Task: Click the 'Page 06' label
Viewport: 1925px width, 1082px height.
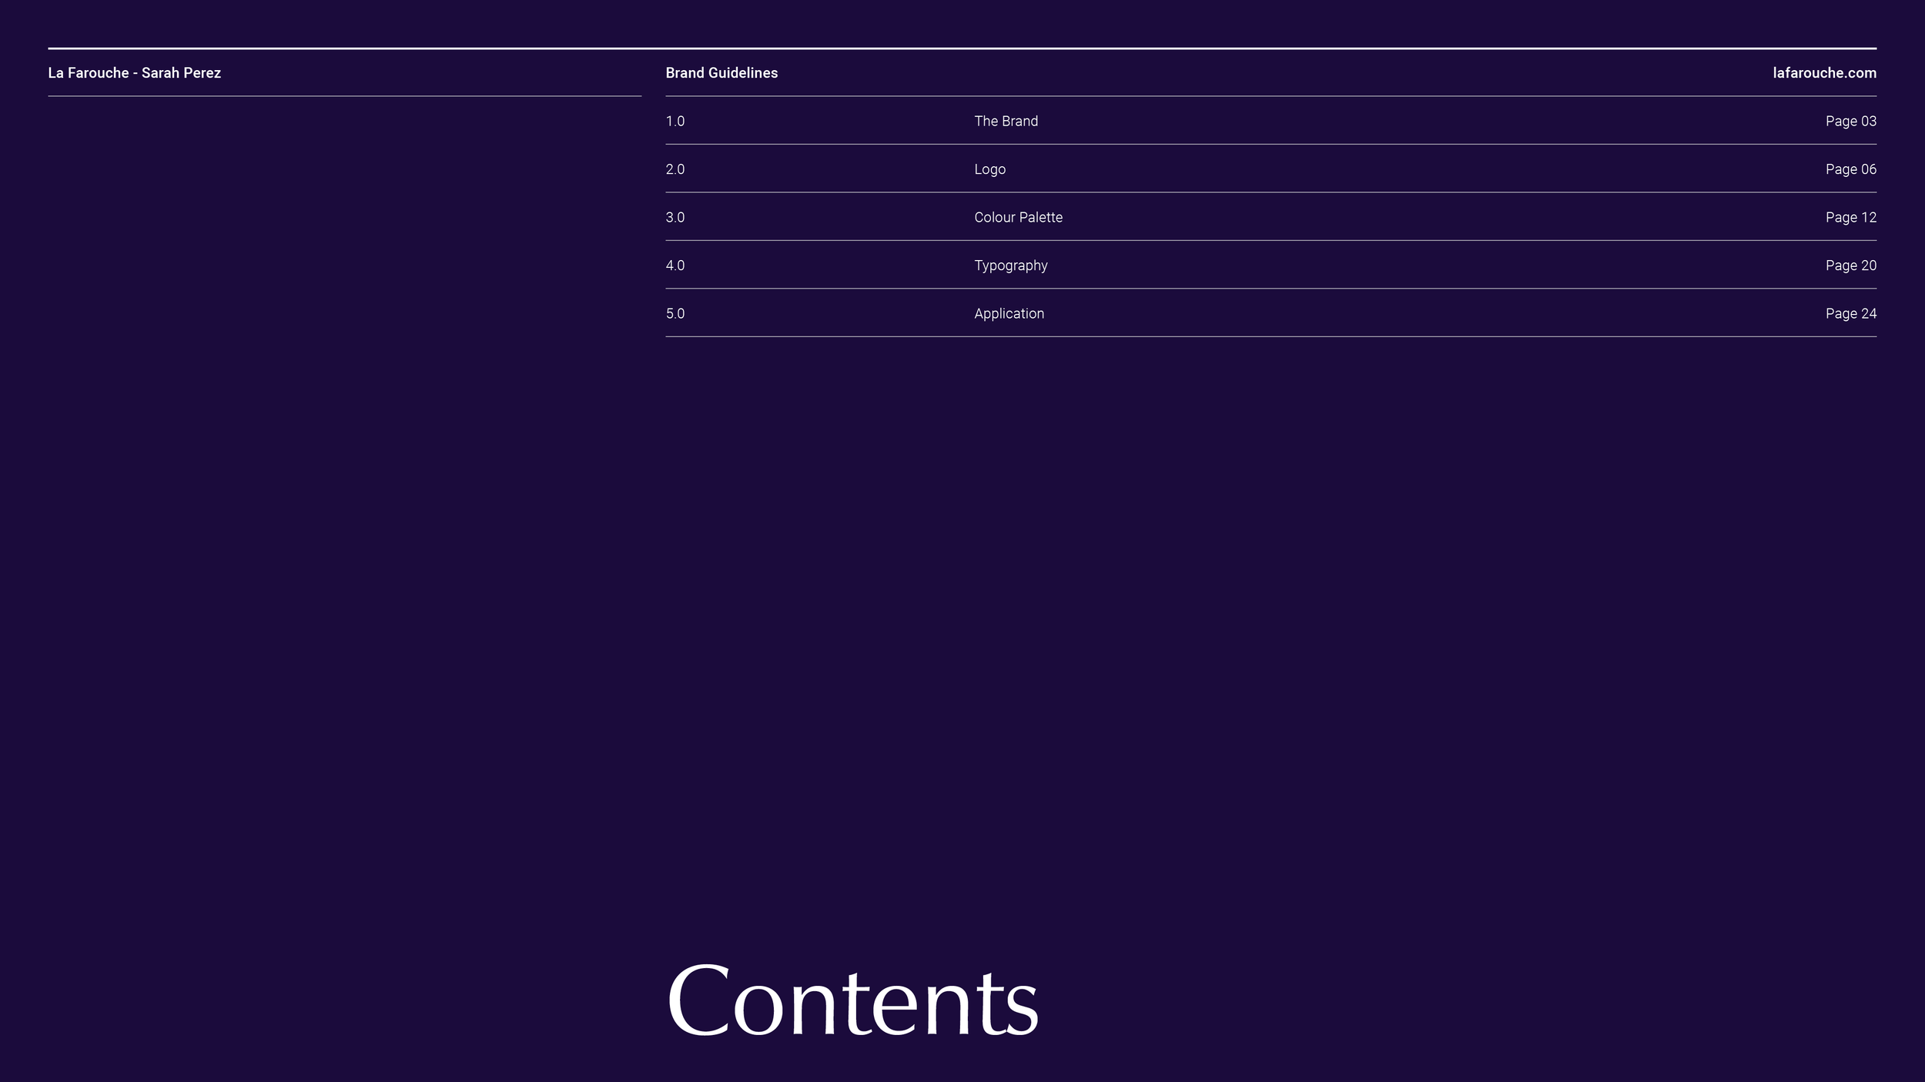Action: pos(1850,169)
